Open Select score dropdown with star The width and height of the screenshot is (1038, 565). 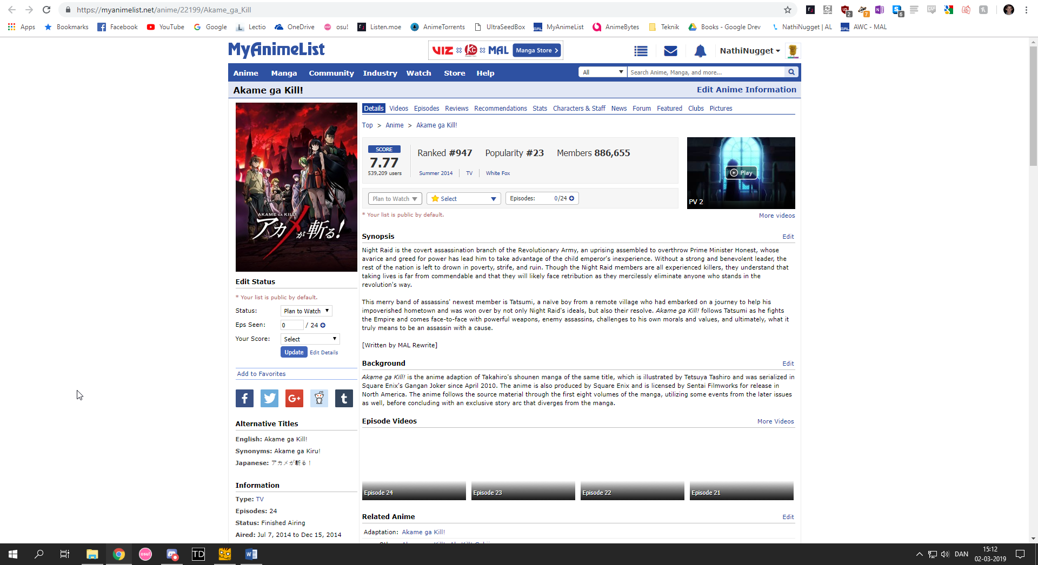click(464, 199)
